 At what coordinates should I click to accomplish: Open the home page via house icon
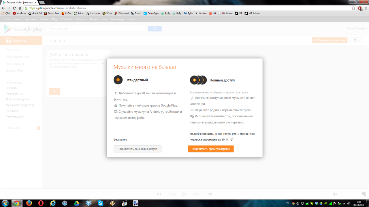(x=20, y=8)
